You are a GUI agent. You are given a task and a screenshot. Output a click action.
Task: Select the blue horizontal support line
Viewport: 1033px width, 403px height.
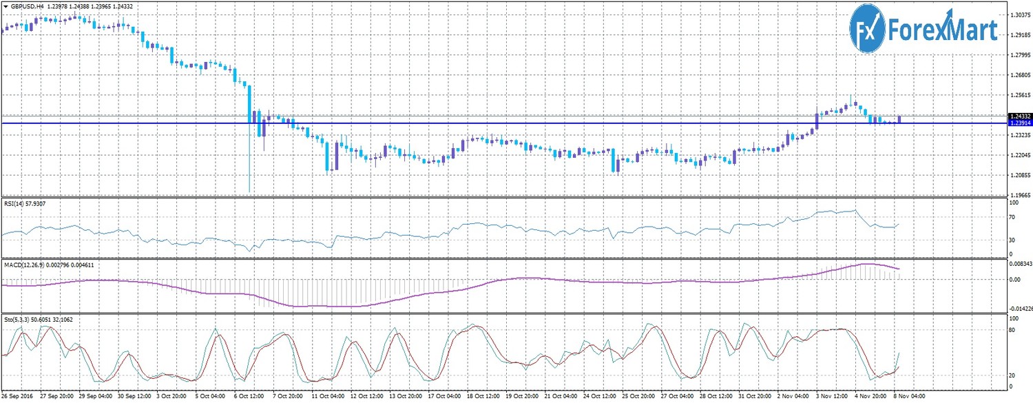pos(482,123)
